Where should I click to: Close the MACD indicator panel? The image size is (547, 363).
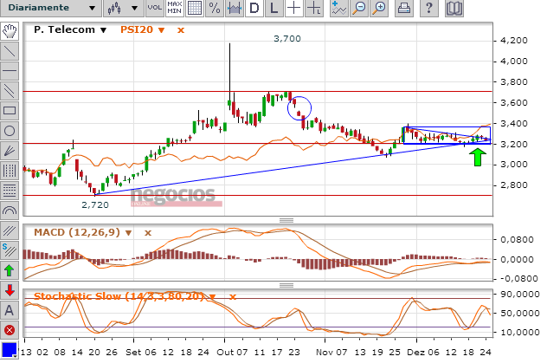pyautogui.click(x=148, y=232)
